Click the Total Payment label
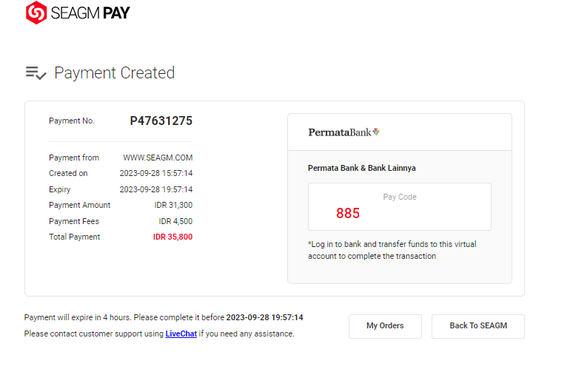This screenshot has width=573, height=389. click(75, 237)
